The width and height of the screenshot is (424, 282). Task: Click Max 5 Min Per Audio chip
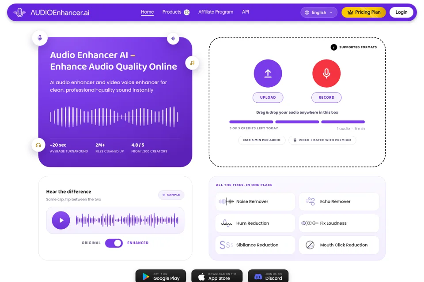point(262,140)
